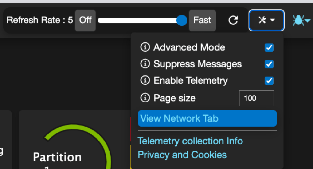Click the Advanced Mode label text
313x169 pixels.
[x=189, y=47]
